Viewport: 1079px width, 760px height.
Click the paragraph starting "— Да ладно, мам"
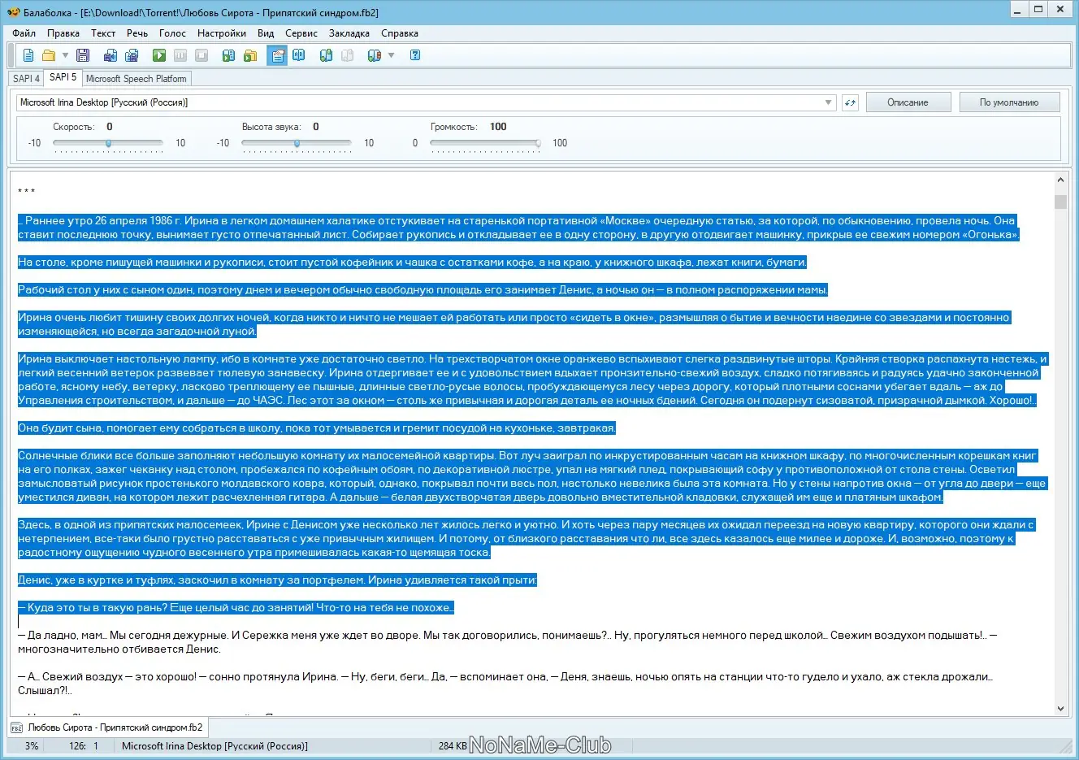coord(508,642)
